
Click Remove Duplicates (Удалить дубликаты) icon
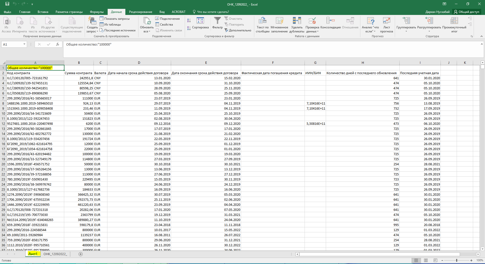pyautogui.click(x=297, y=21)
